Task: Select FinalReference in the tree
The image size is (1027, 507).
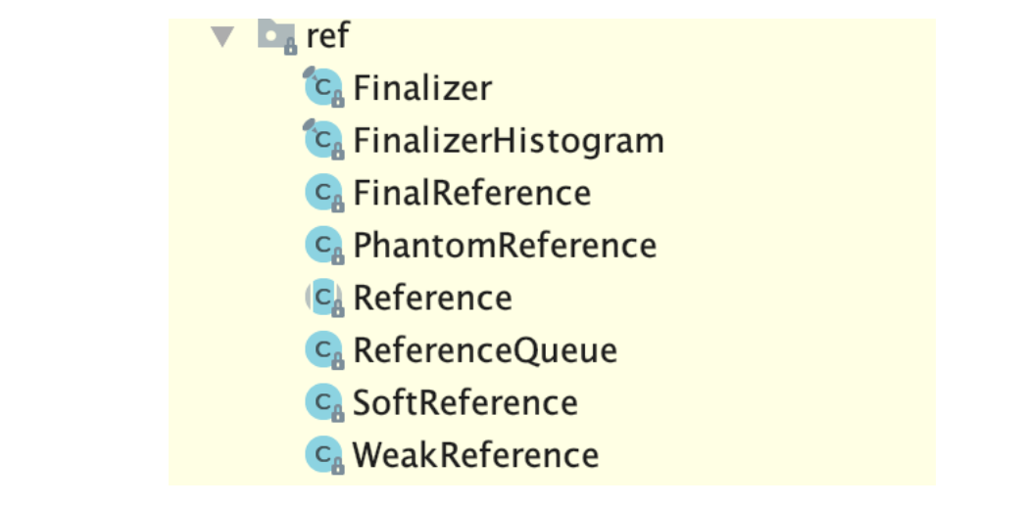Action: (x=471, y=193)
